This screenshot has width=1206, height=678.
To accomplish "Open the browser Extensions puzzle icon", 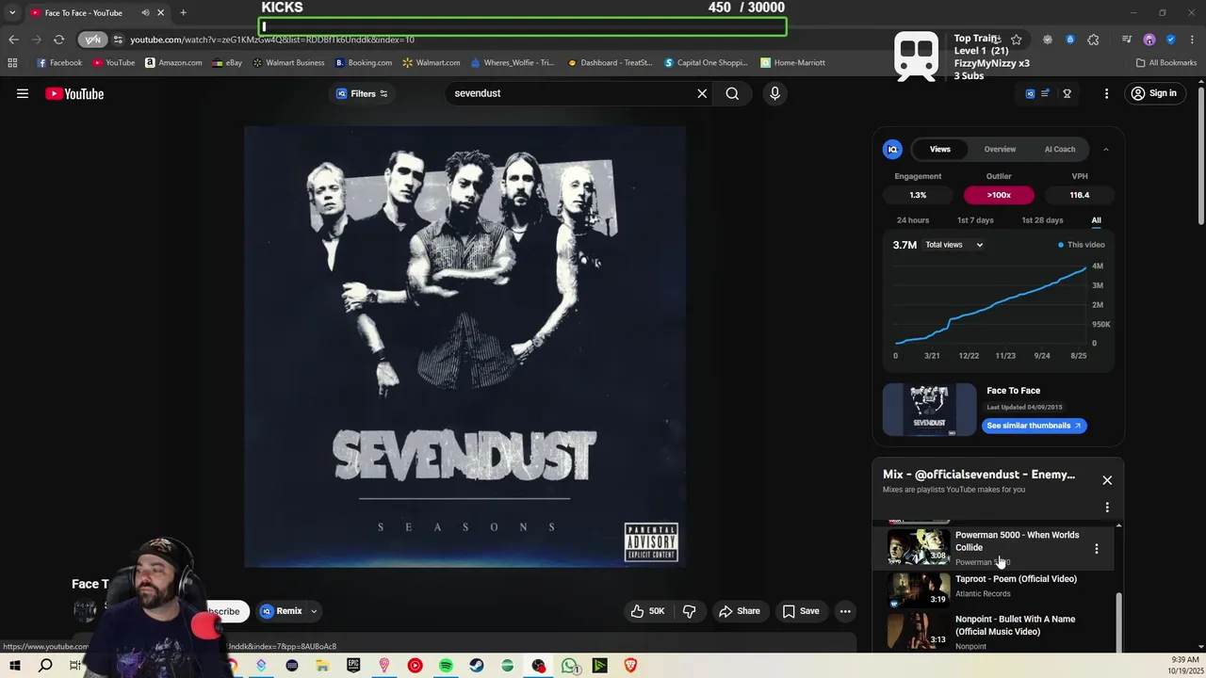I will [1093, 40].
